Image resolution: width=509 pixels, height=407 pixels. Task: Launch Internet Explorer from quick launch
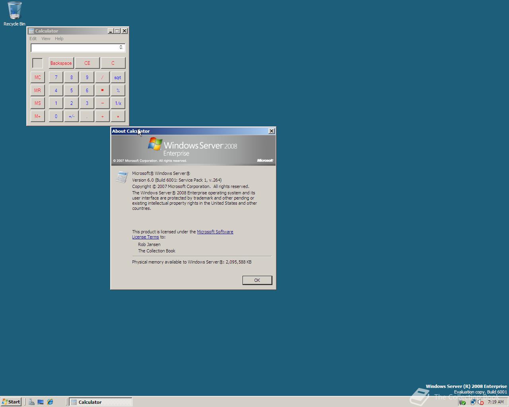(50, 402)
